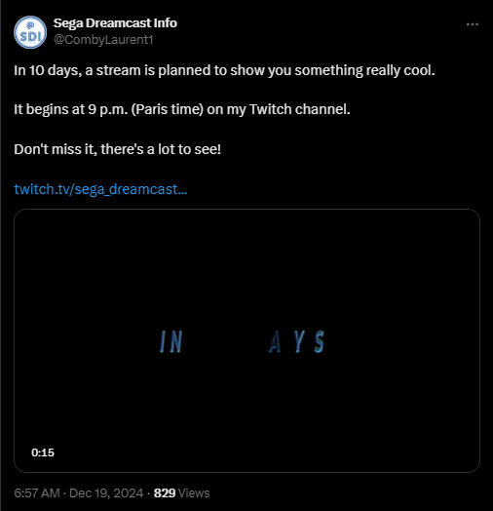This screenshot has height=511, width=493.
Task: Click the 829 view count number
Action: pos(165,493)
